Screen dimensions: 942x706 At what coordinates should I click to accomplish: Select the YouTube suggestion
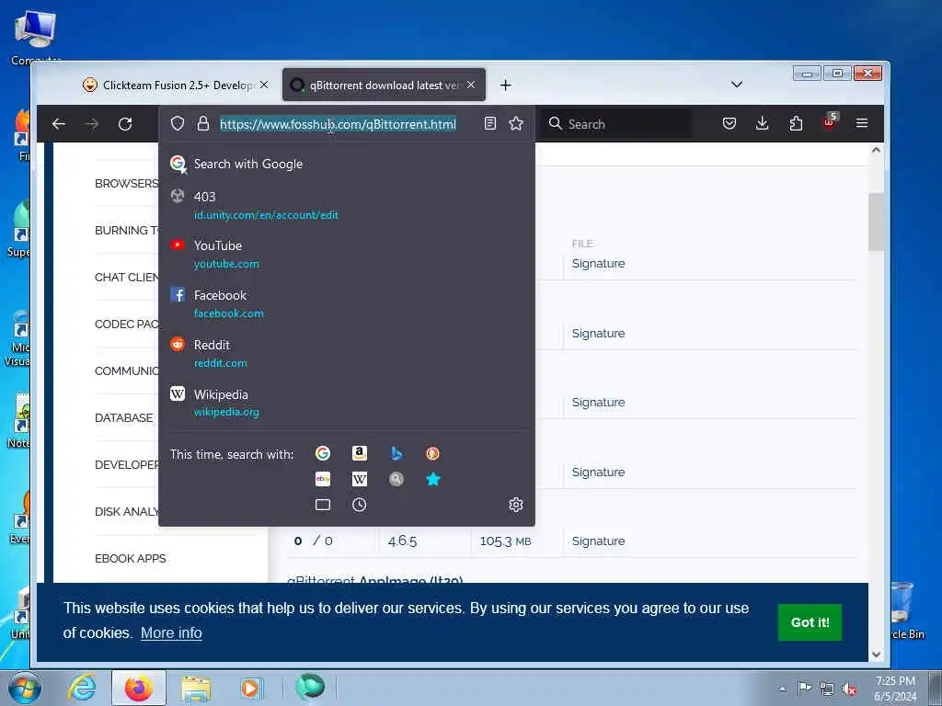[347, 255]
